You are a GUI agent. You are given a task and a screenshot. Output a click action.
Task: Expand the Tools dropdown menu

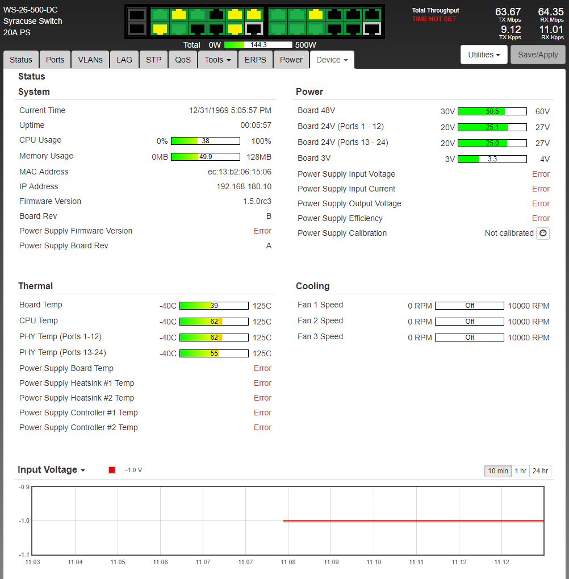(217, 60)
